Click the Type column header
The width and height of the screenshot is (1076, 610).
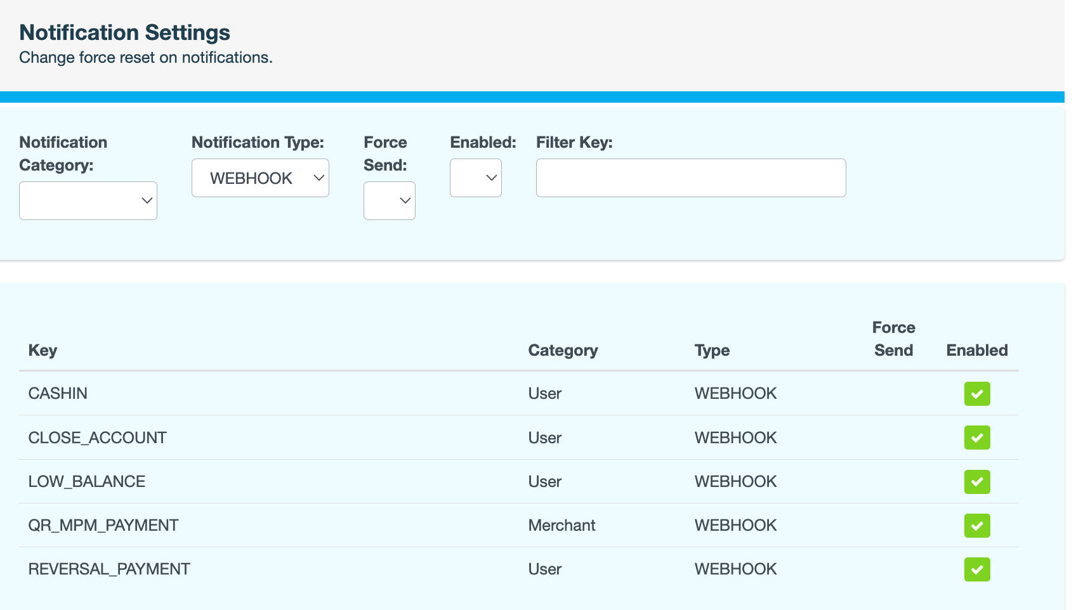(712, 351)
